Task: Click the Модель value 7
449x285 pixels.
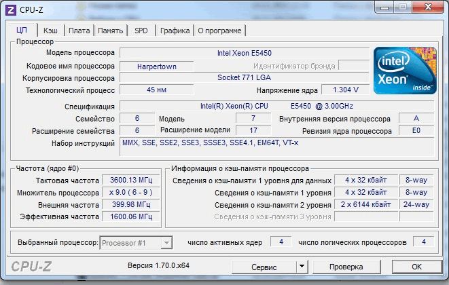Action: tap(253, 118)
